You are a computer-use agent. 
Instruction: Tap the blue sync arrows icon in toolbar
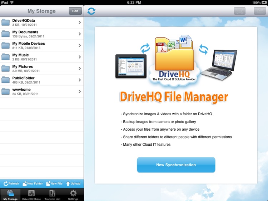tap(91, 11)
